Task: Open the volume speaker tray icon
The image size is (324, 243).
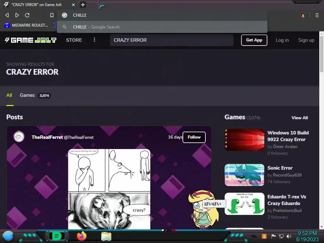Action: tap(289, 236)
